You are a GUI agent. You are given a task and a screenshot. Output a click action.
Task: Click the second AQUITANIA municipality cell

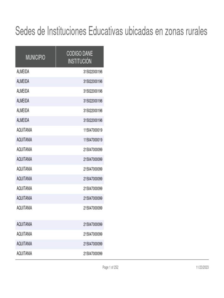24,140
